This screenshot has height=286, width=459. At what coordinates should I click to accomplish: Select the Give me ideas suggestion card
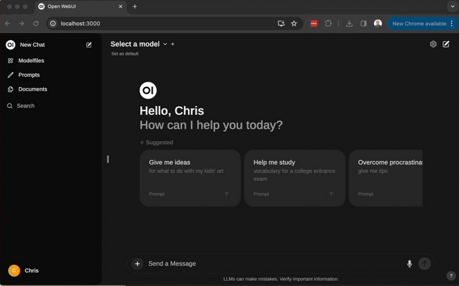190,178
